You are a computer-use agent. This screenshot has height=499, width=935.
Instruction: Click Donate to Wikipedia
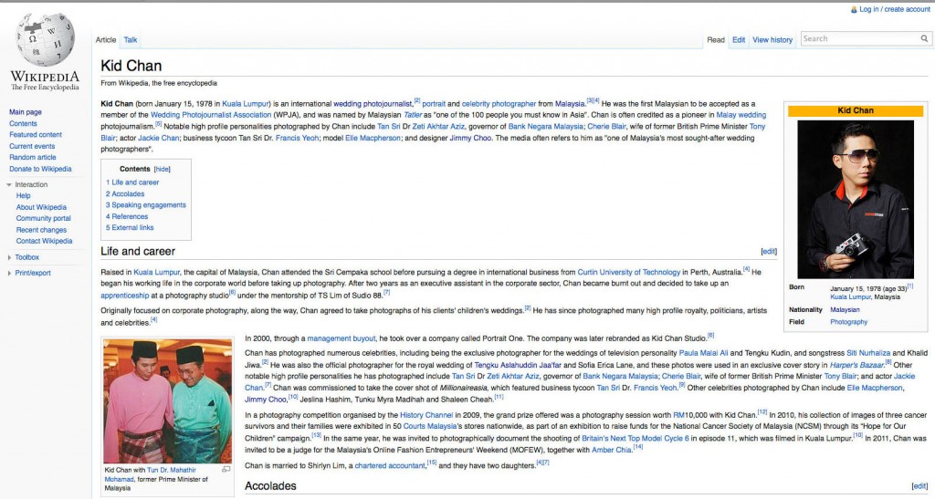(x=40, y=169)
